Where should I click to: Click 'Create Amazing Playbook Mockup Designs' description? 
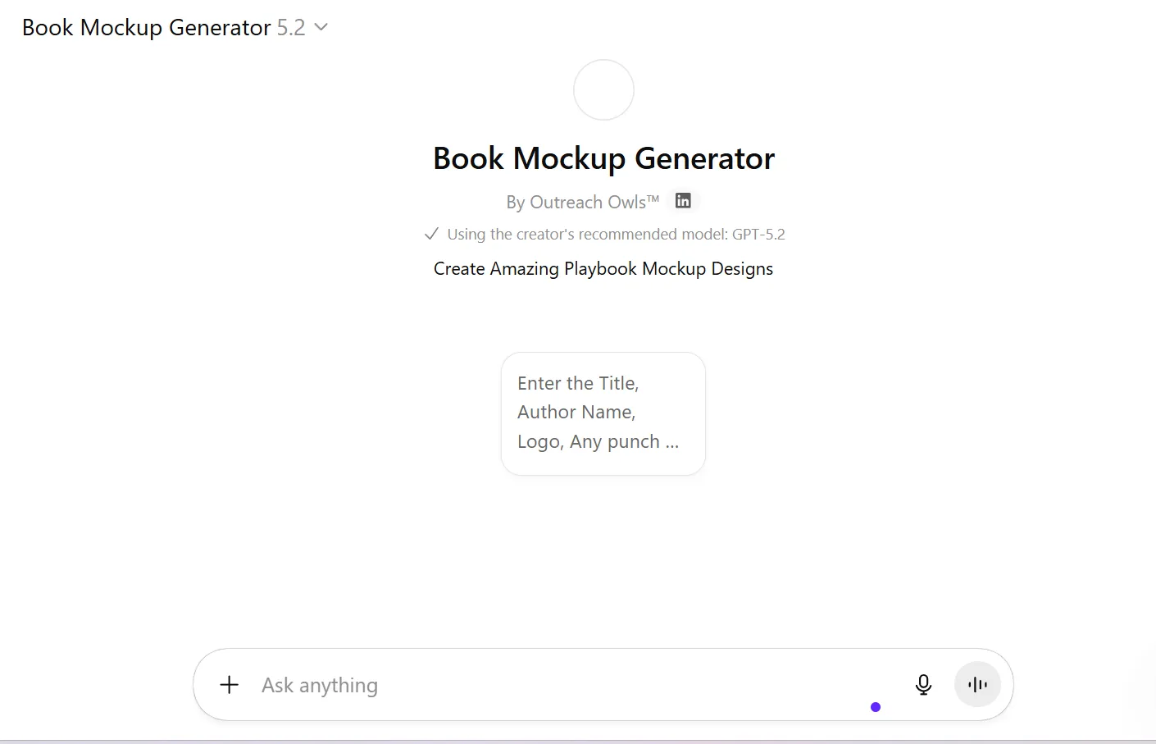603,269
